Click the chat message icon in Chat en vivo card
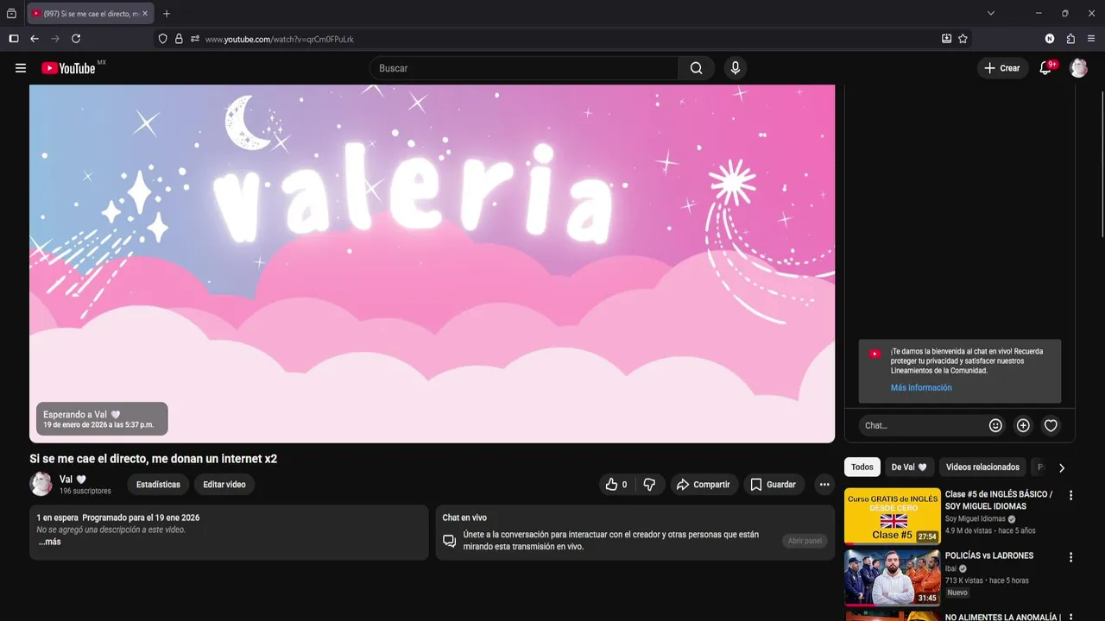1105x621 pixels. (x=449, y=541)
